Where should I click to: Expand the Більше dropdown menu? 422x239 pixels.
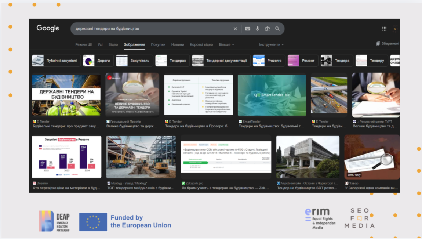click(226, 44)
